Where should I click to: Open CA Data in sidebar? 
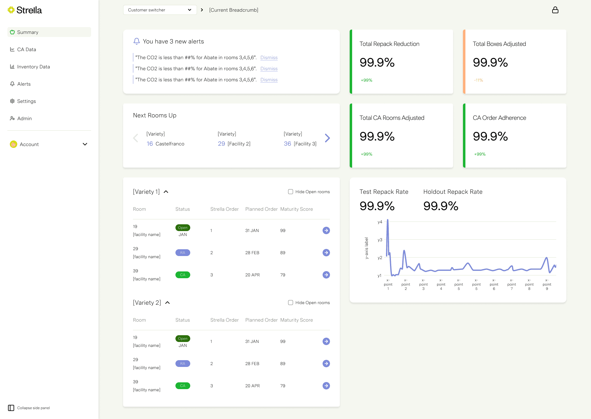(26, 49)
